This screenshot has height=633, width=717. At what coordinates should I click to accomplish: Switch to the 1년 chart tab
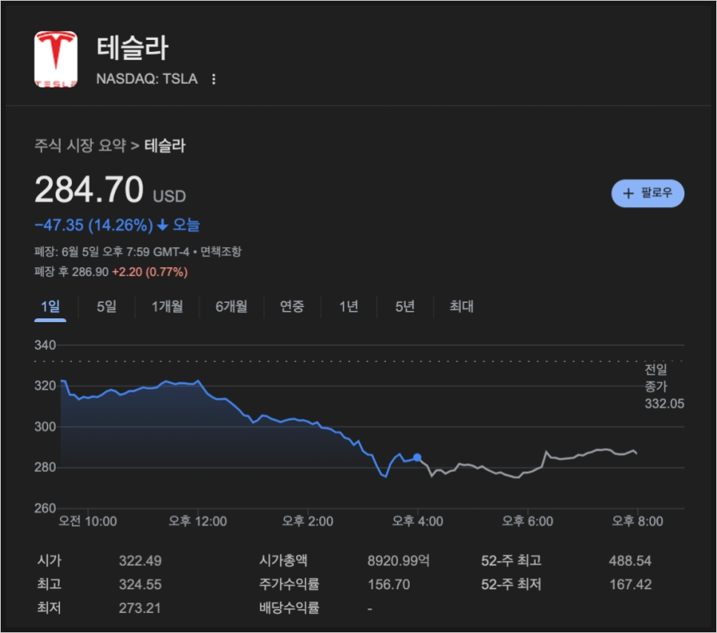tap(348, 306)
